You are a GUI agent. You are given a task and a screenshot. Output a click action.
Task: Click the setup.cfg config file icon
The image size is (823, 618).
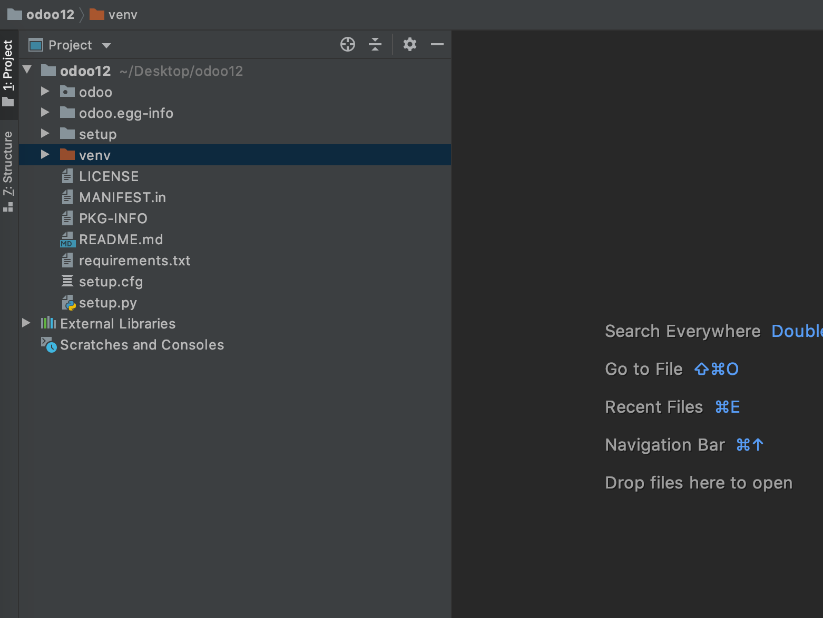point(67,281)
